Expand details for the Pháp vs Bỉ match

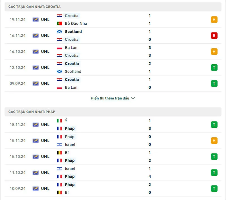[x=113, y=188]
